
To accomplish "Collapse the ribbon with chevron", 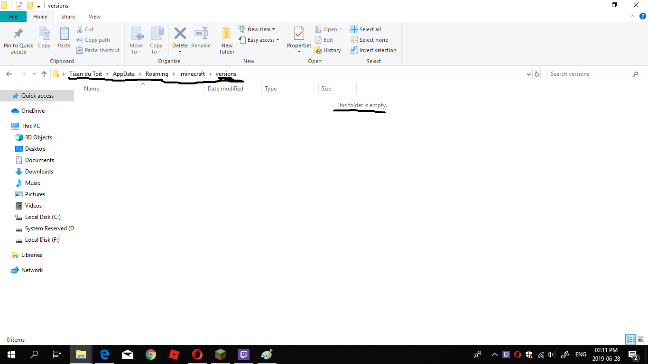I will (x=632, y=16).
